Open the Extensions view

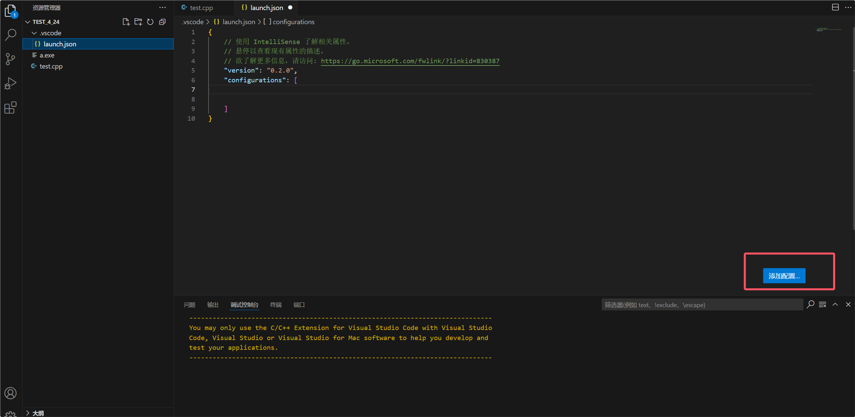[10, 108]
